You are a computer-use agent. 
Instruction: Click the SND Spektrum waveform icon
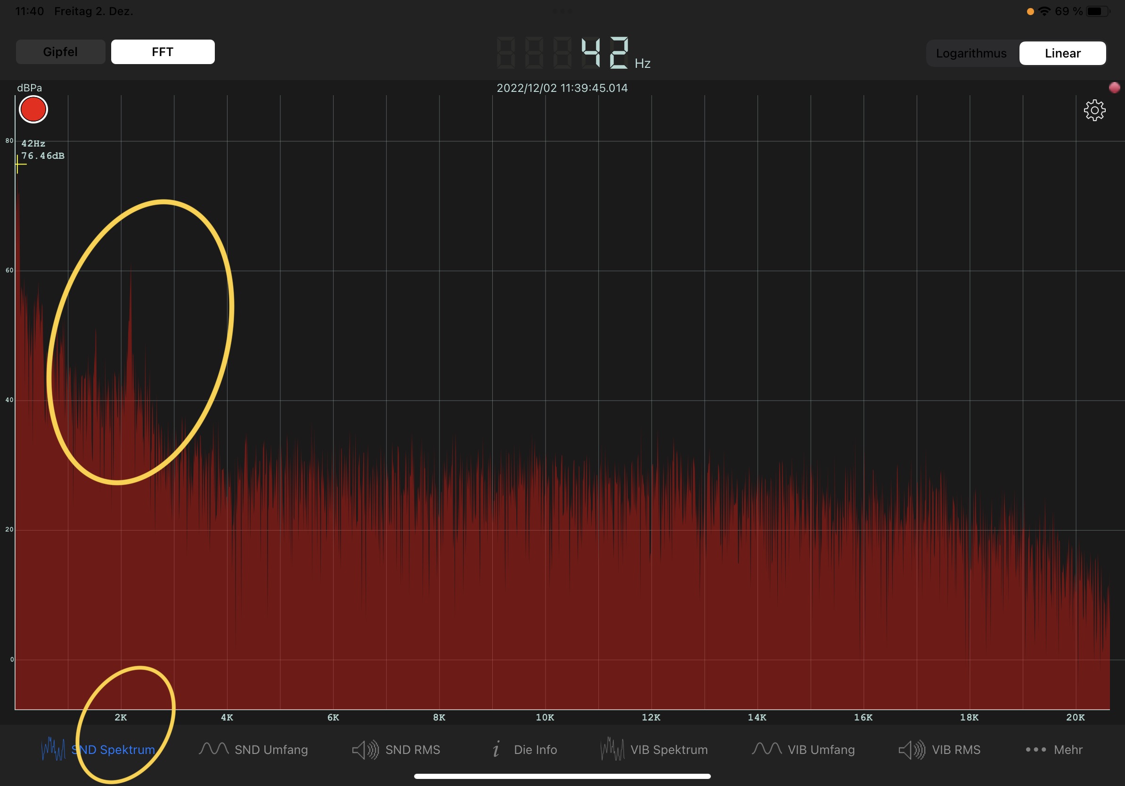coord(53,749)
